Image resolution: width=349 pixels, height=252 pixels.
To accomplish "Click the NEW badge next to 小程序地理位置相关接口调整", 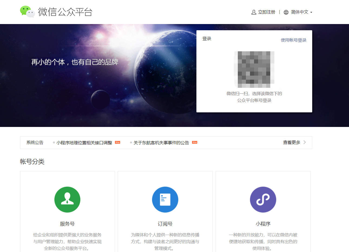I will (117, 142).
